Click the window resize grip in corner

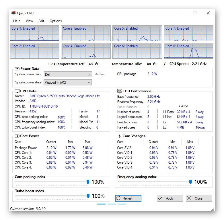point(213,209)
